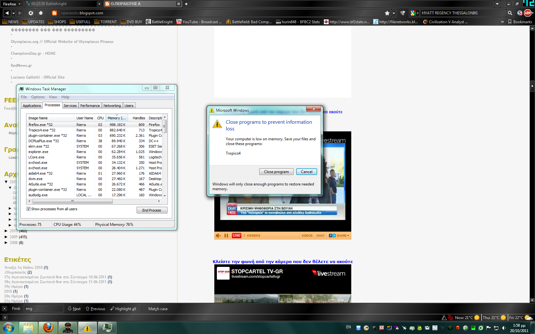
Task: Open the Civilization V Analyst bookmark
Action: coord(445,22)
